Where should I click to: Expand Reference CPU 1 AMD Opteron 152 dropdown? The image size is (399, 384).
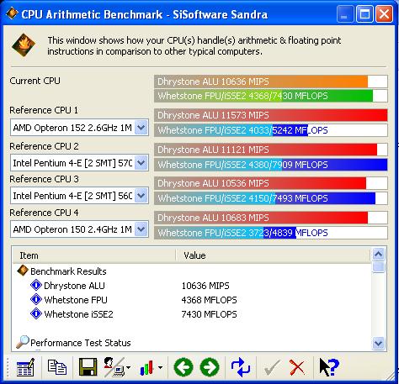pos(141,128)
